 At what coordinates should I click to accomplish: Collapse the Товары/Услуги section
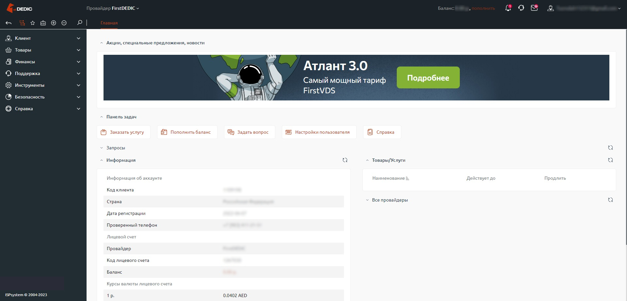point(367,160)
